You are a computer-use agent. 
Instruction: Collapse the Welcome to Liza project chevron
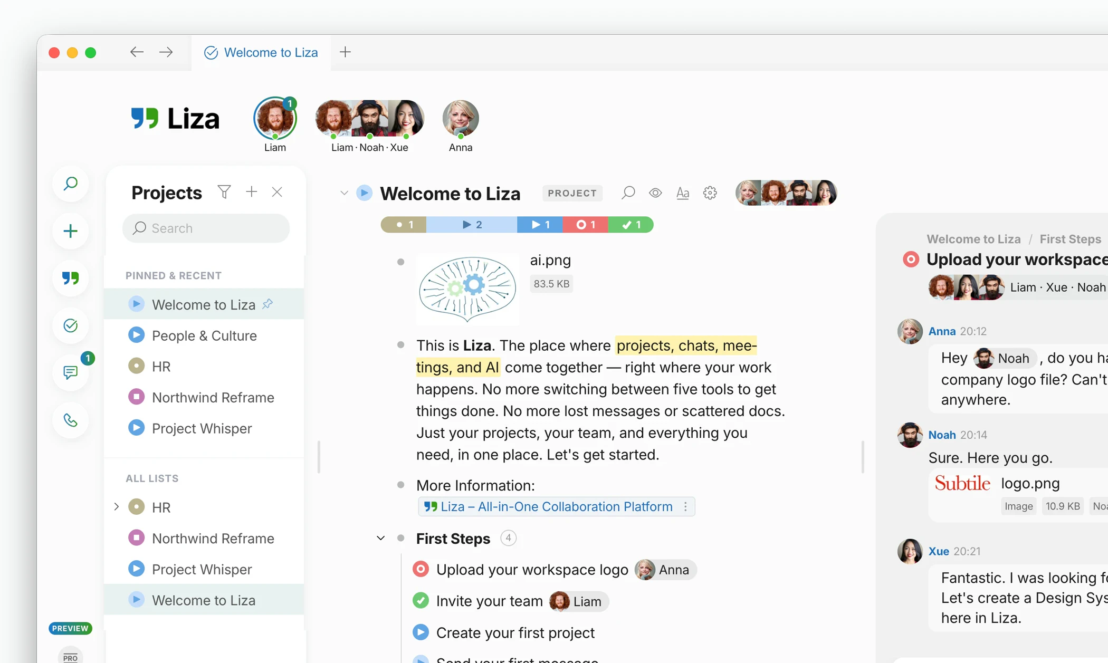(344, 193)
